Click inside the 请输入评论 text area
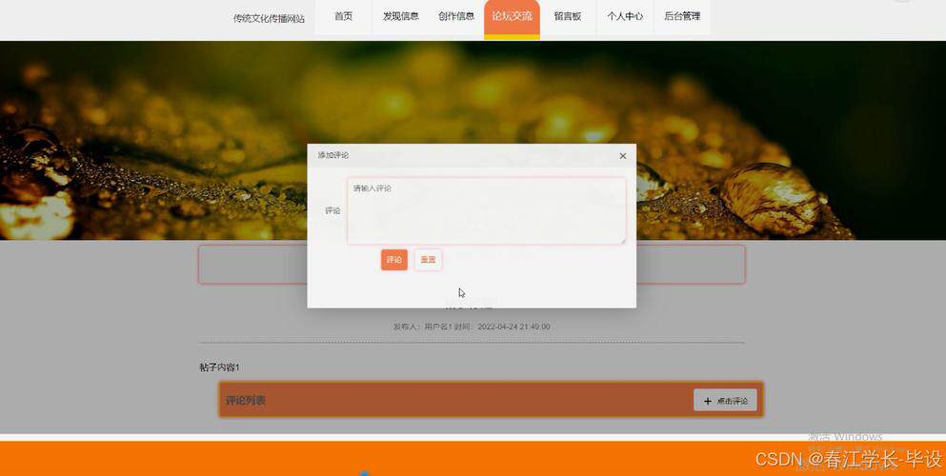 486,210
